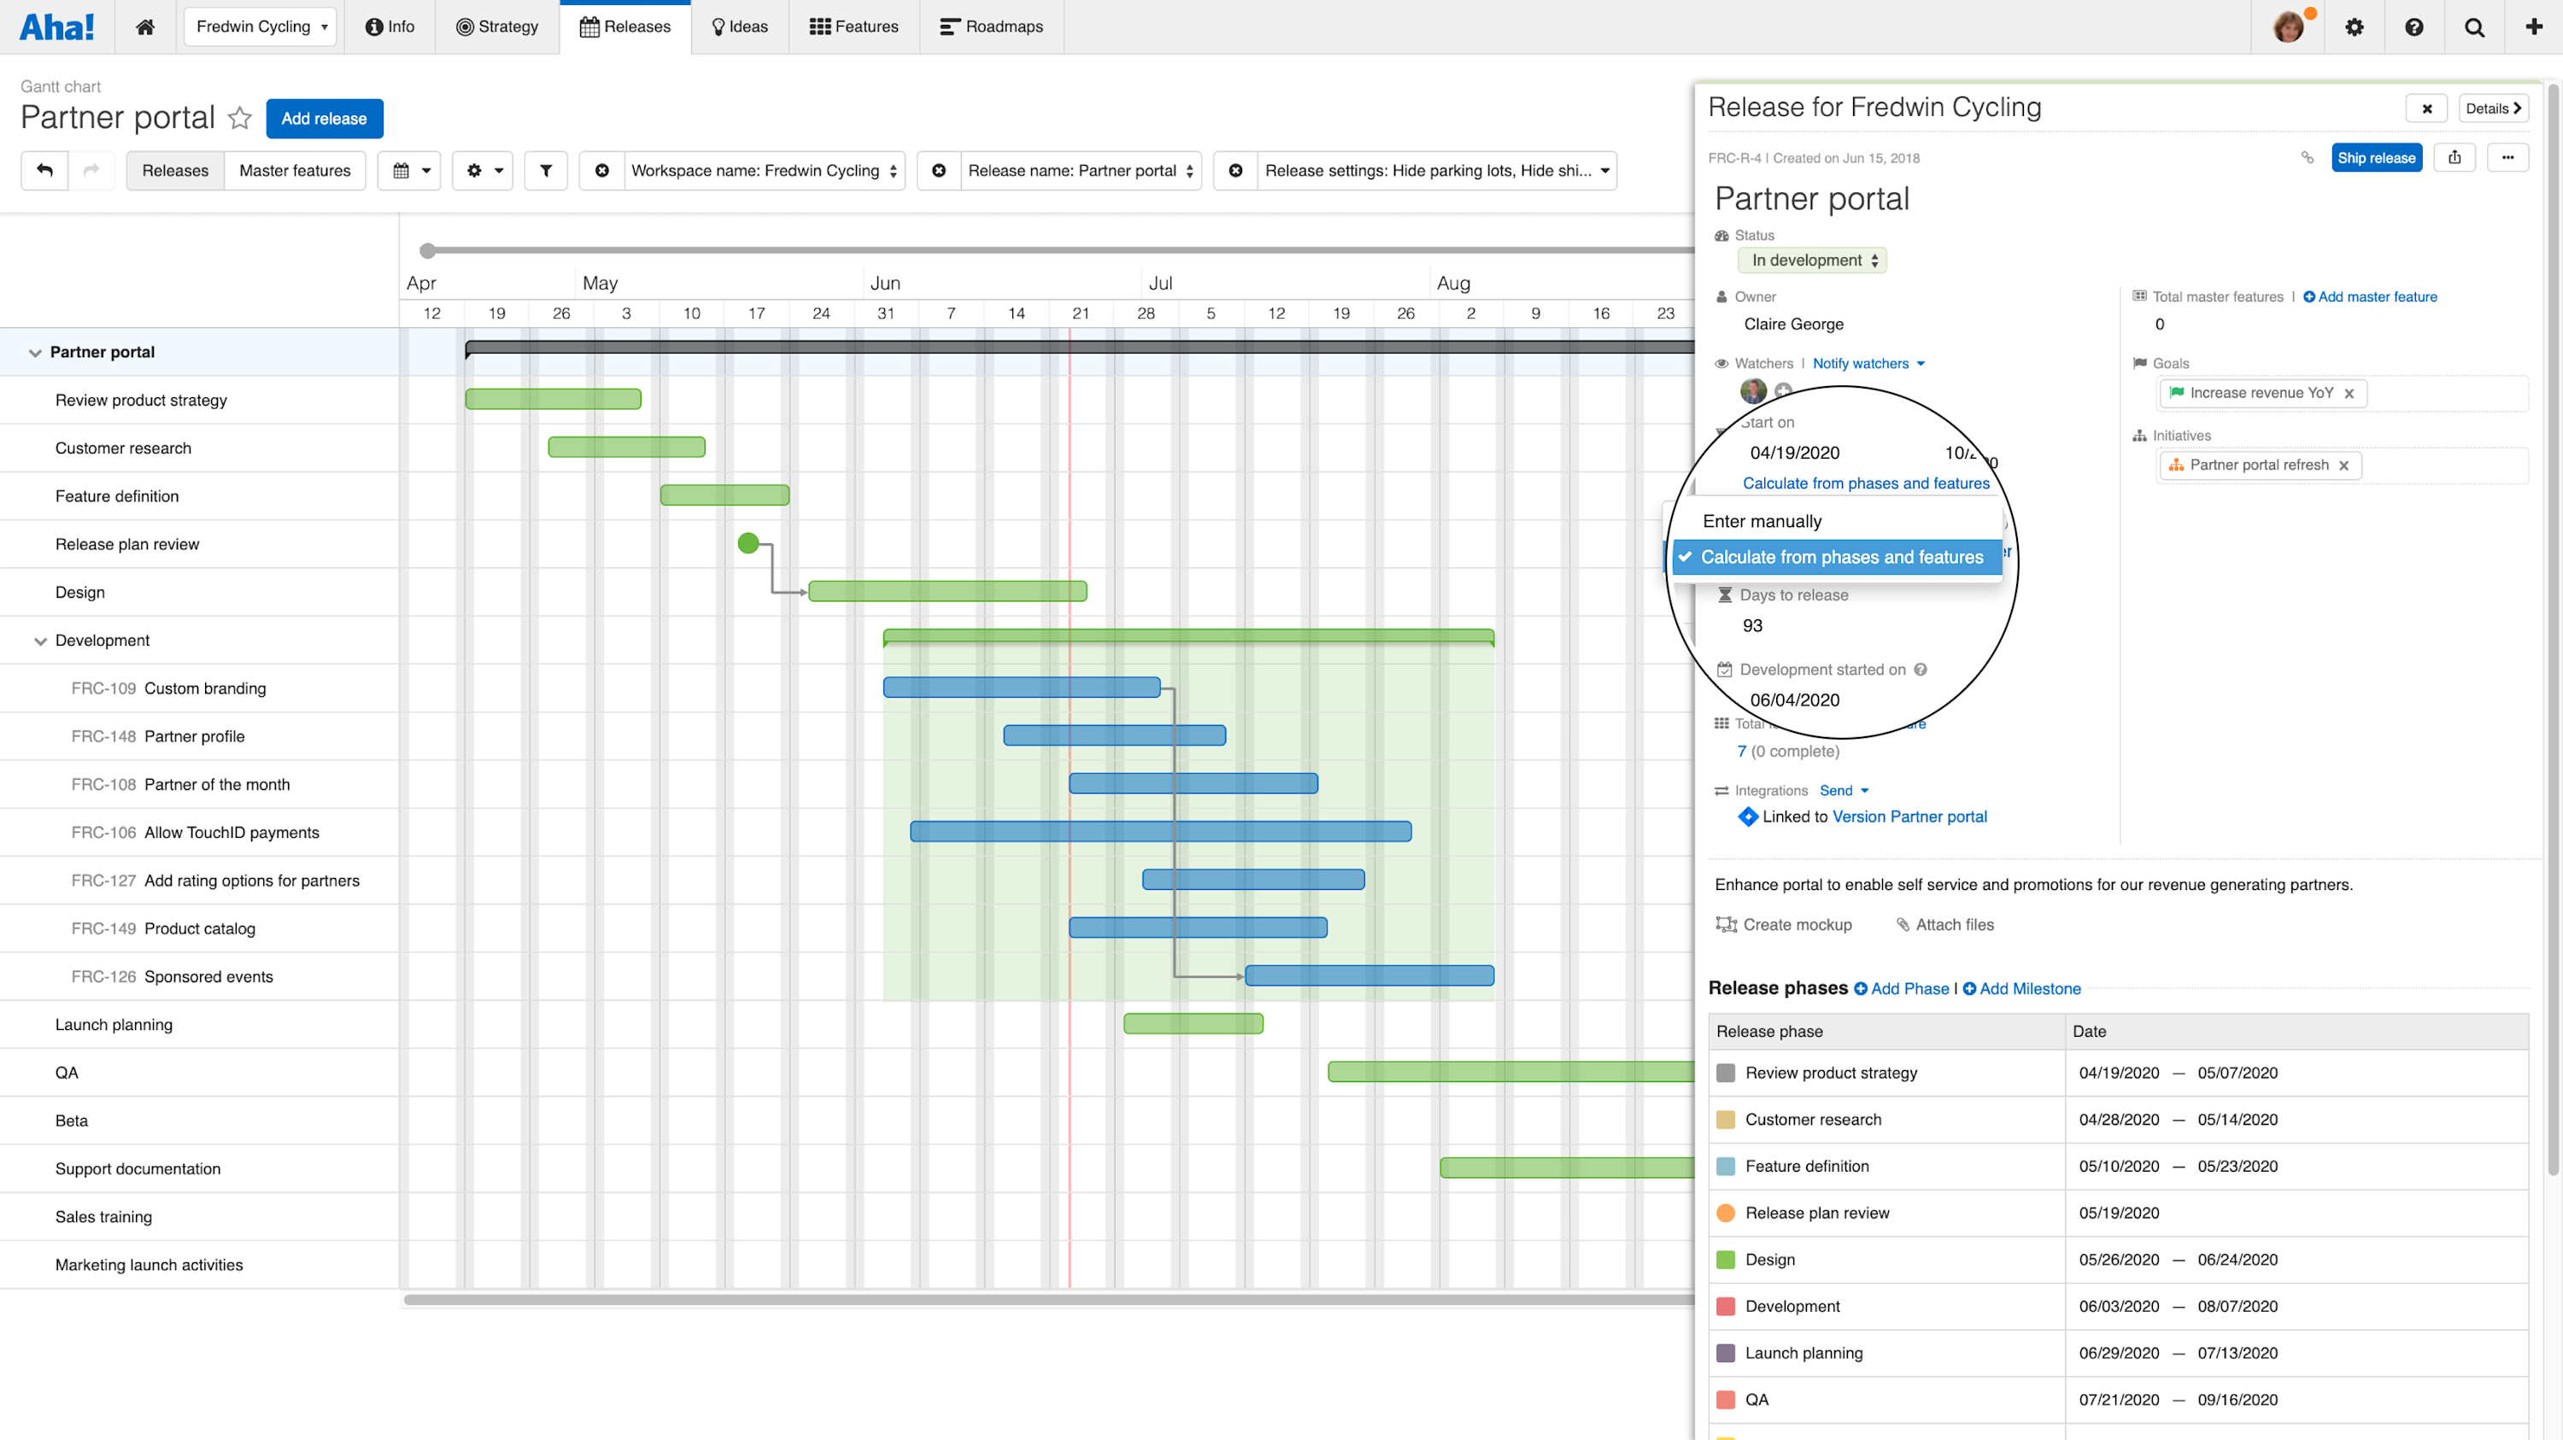Image resolution: width=2563 pixels, height=1440 pixels.
Task: Open search from the top bar
Action: tap(2474, 26)
